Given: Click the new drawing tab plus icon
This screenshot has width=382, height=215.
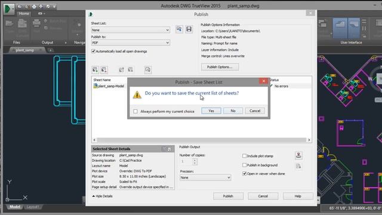Looking at the screenshot, I should click(x=50, y=50).
